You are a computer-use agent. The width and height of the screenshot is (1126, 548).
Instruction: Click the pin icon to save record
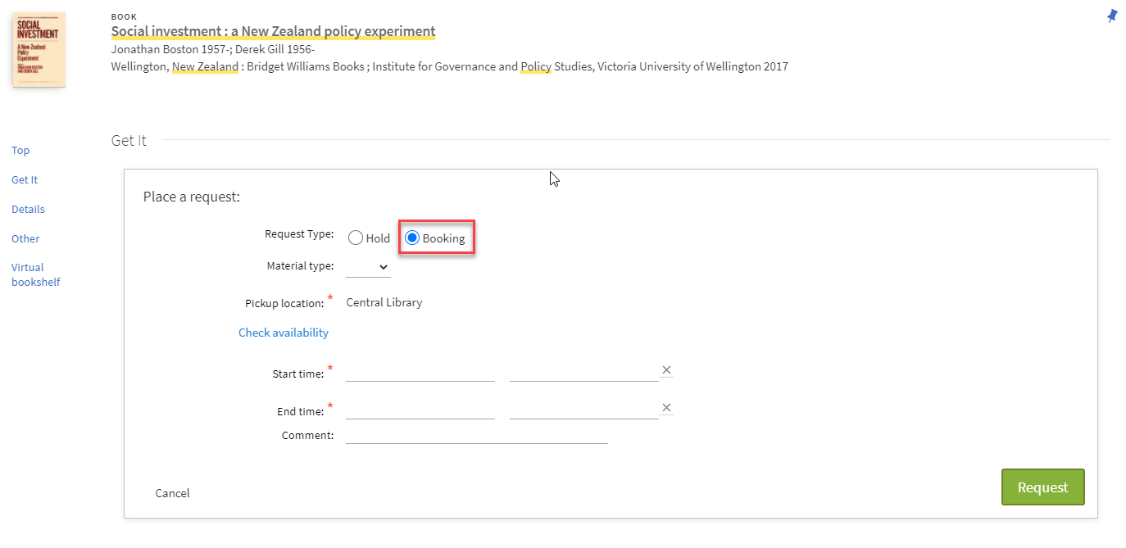point(1112,16)
